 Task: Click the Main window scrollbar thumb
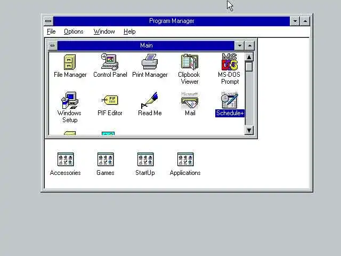pos(249,67)
